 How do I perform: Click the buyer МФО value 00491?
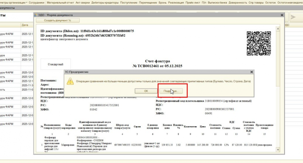click(x=208, y=114)
